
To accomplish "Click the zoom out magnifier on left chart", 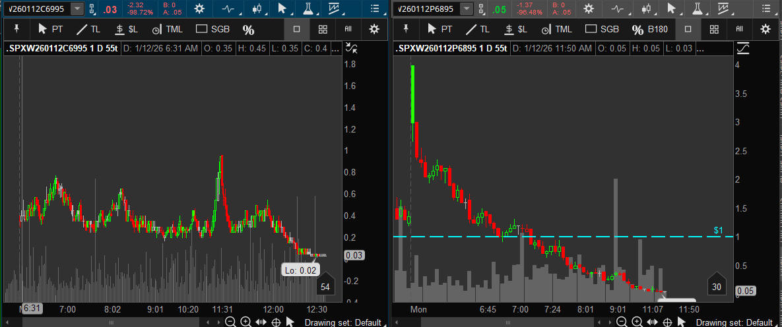I will 230,322.
